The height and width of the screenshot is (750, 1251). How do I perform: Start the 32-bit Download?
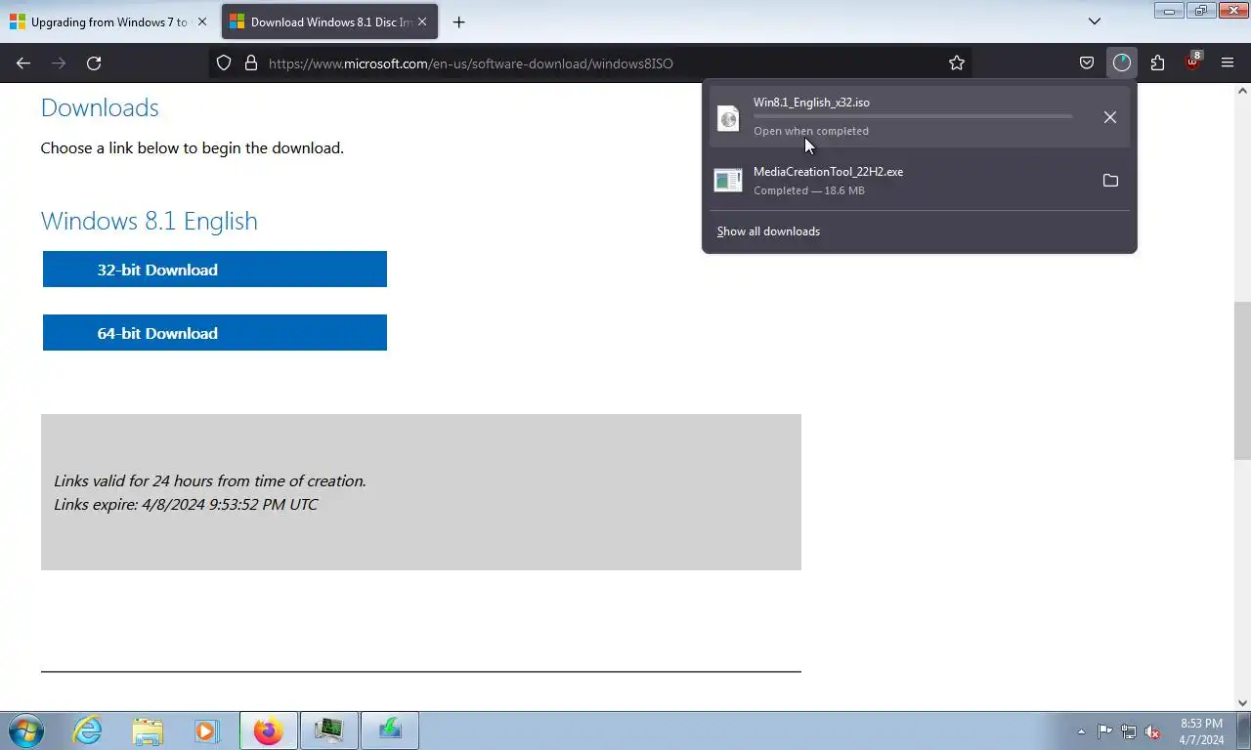[215, 270]
